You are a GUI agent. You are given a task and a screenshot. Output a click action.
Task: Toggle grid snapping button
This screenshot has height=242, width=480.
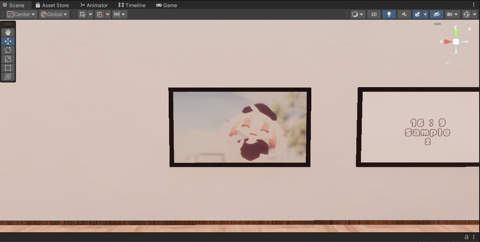pos(99,15)
